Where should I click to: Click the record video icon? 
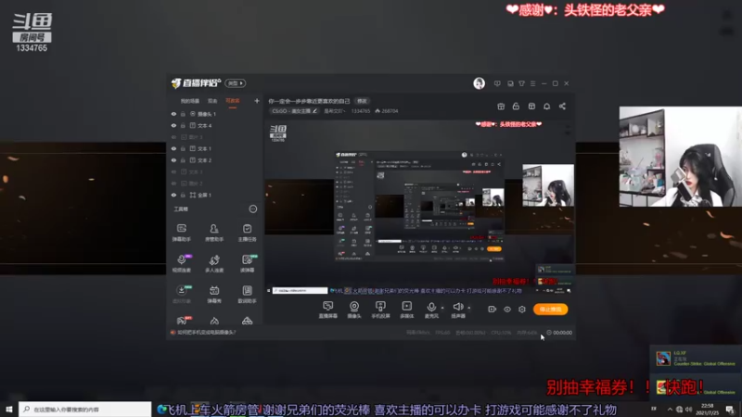point(493,310)
